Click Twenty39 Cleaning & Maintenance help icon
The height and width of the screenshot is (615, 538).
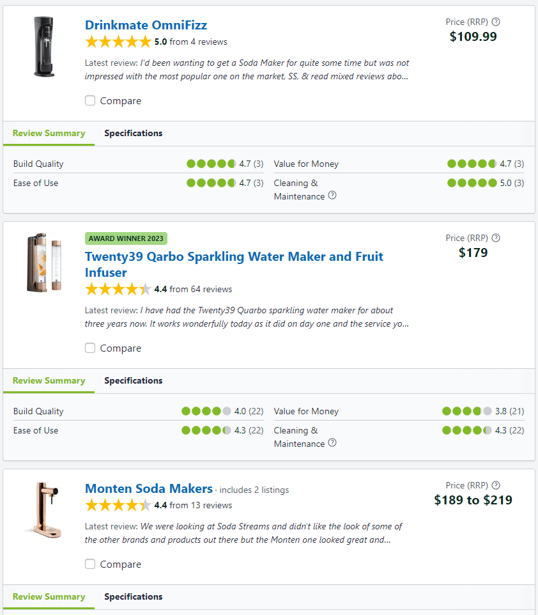click(x=332, y=443)
